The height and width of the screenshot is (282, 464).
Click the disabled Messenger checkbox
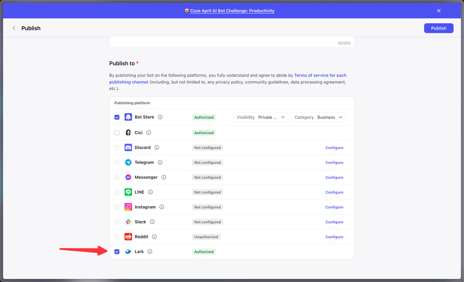pyautogui.click(x=117, y=177)
